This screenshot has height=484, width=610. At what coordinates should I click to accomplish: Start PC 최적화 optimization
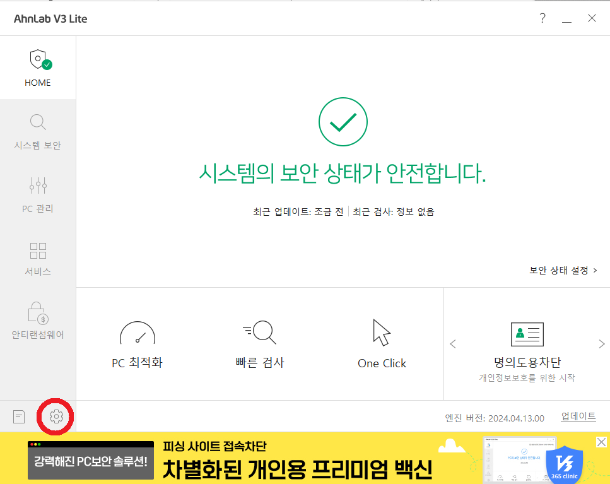click(x=138, y=345)
